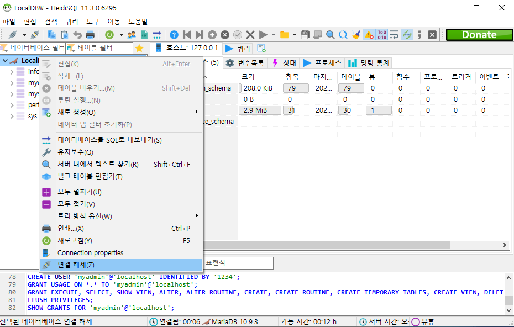Image resolution: width=514 pixels, height=327 pixels.
Task: Click the 테이블 필터 input field
Action: (x=99, y=48)
